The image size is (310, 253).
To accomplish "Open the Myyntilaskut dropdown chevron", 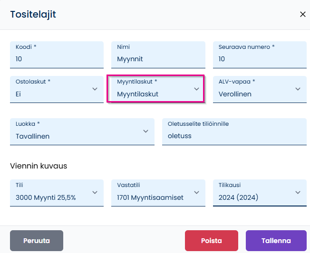I will point(196,89).
